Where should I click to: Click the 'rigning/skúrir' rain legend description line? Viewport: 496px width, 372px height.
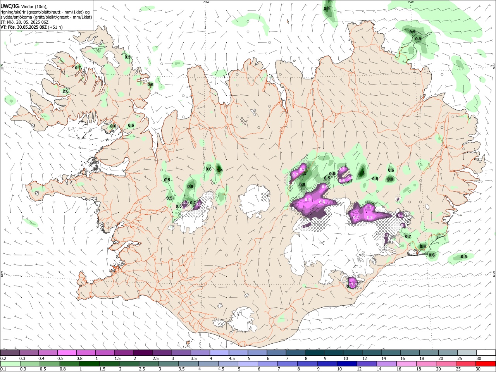click(45, 12)
